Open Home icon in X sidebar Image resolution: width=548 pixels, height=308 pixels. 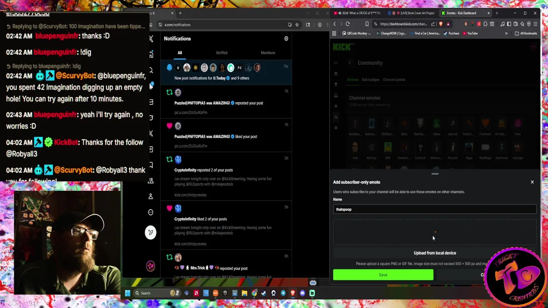point(151,55)
